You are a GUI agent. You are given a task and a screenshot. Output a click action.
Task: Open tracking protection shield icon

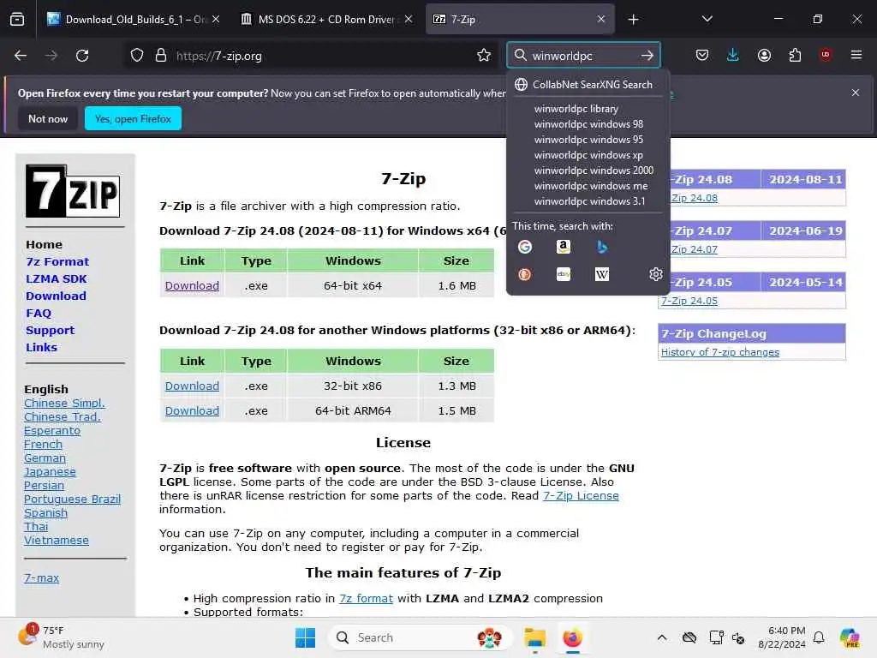point(137,56)
